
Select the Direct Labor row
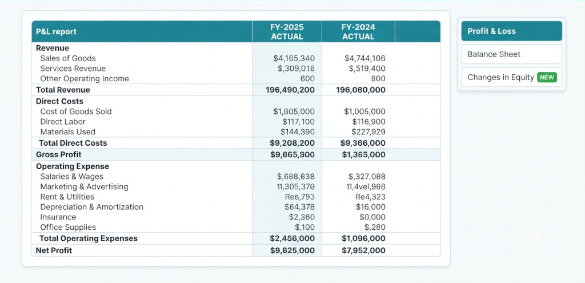tap(236, 122)
